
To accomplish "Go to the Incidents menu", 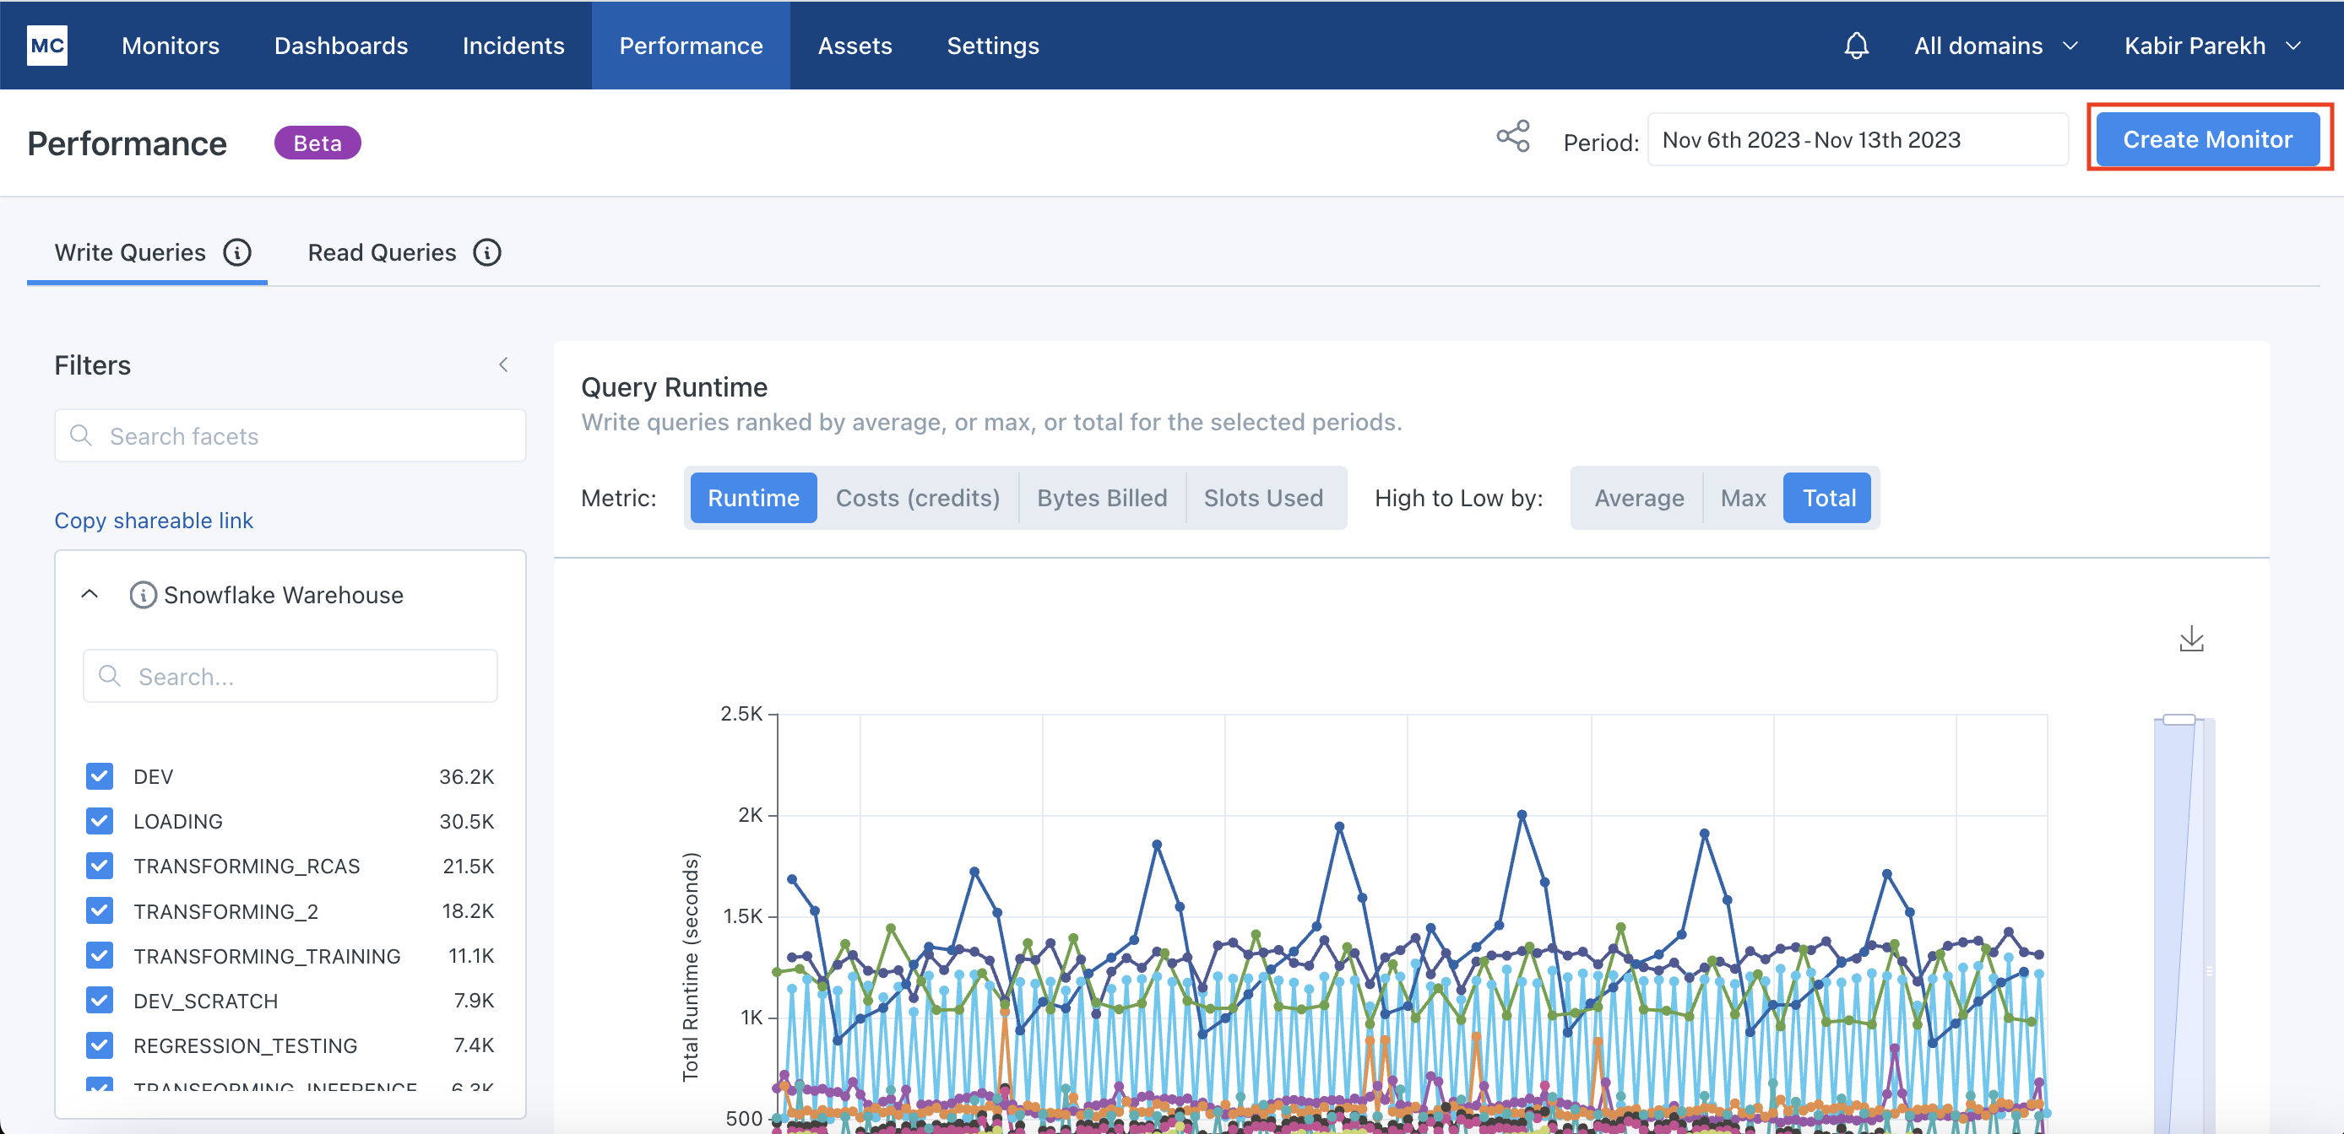I will point(513,46).
